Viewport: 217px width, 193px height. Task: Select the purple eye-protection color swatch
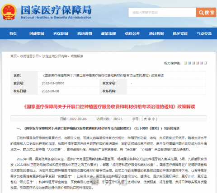(202, 63)
